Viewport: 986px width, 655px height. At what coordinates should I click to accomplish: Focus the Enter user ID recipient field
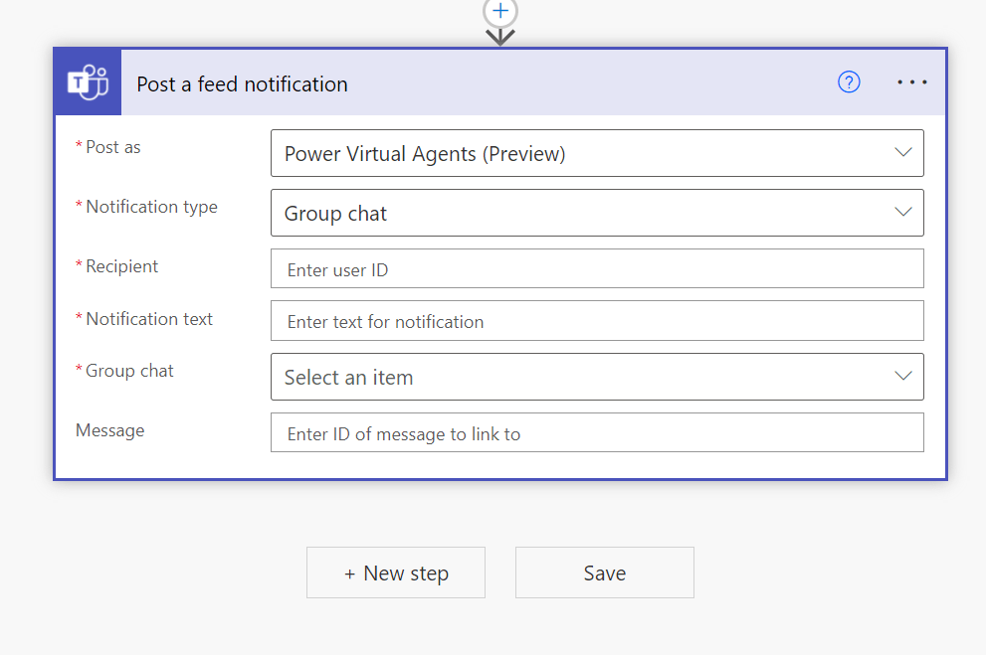pos(597,268)
